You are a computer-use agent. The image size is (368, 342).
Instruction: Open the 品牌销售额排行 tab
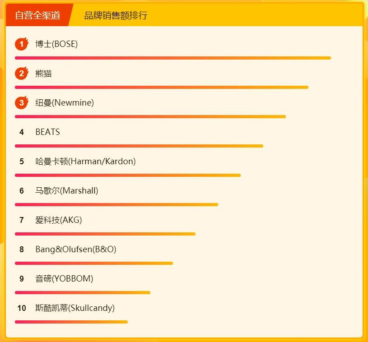[116, 15]
